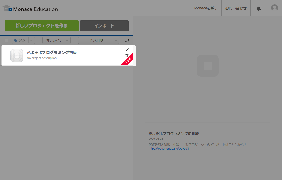This screenshot has width=282, height=180.
Task: Click 新しいプロジェクトを作る button
Action: tap(41, 26)
